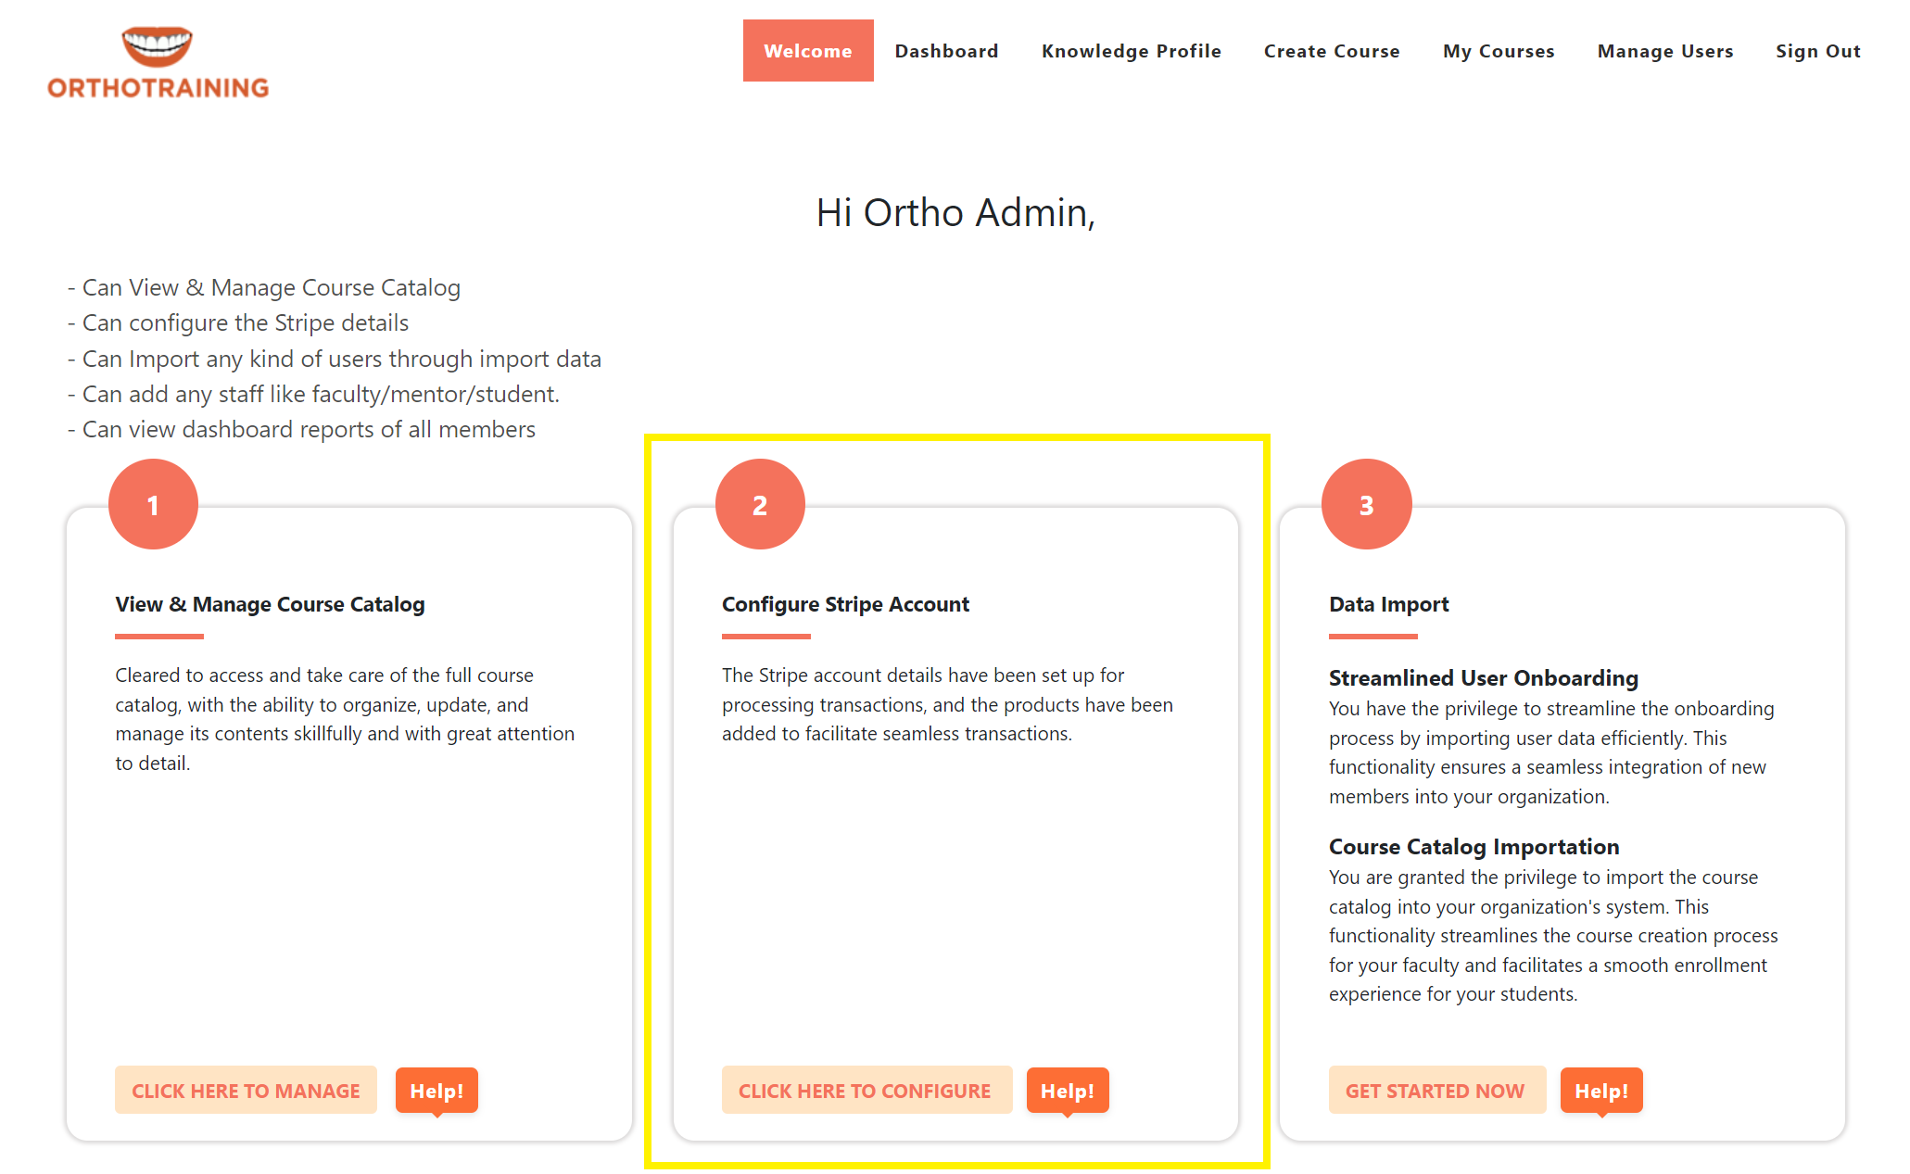Screen dimensions: 1910x1174
Task: Select the Welcome tab
Action: coord(807,51)
